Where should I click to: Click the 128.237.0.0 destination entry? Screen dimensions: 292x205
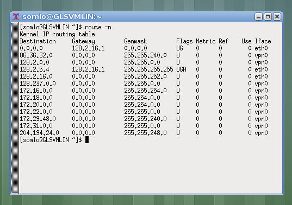pos(38,84)
